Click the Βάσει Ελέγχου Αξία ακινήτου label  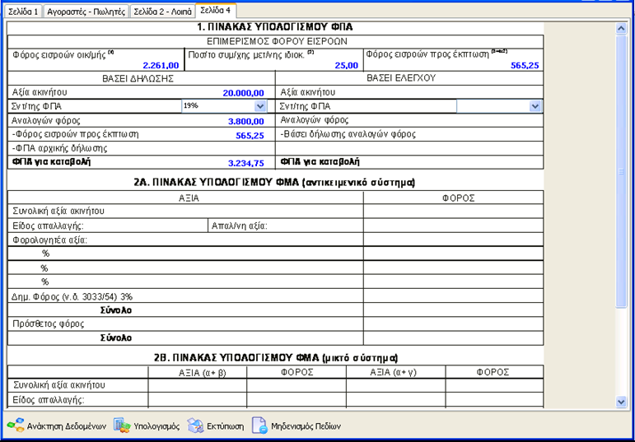[x=308, y=92]
